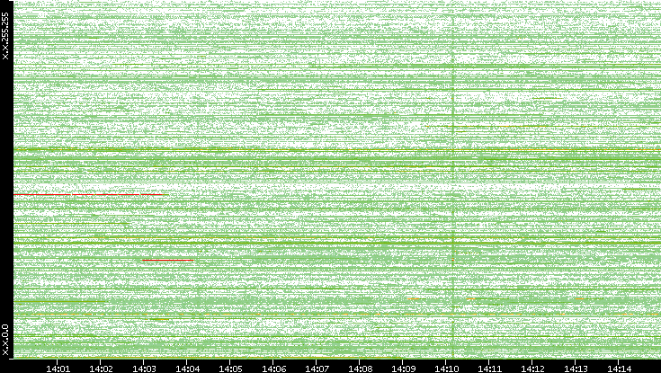Click the 14:14 time axis label
This screenshot has height=373, width=661.
[619, 369]
